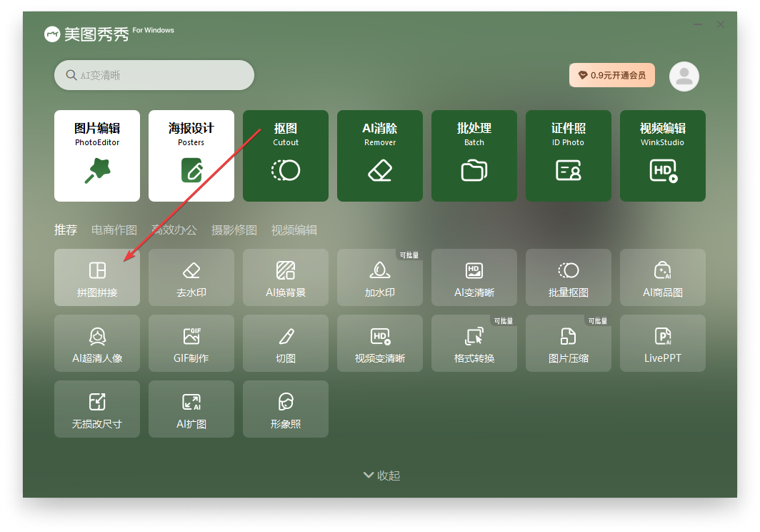
Task: Open the 批量抠图 batch cutout tool
Action: [568, 277]
